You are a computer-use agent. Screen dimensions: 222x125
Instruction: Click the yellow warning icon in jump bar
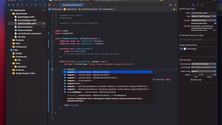(174, 9)
